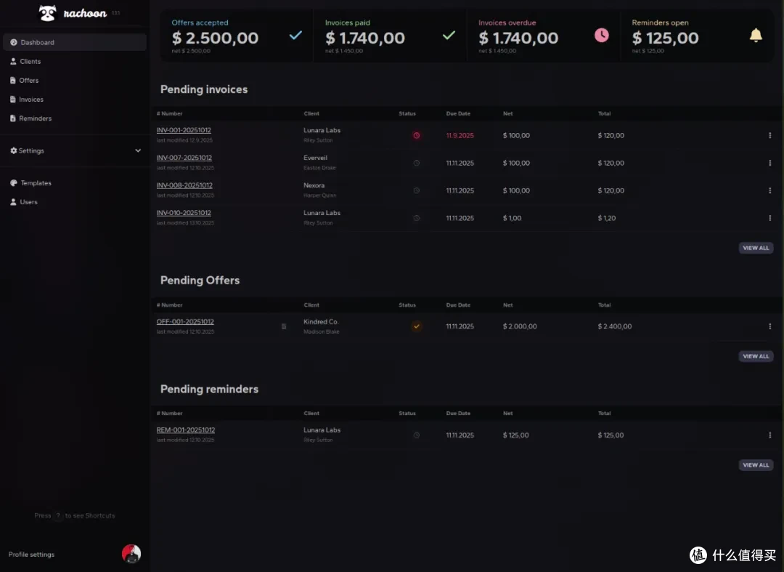
Task: Open offer OFF-001-20251012
Action: (x=185, y=322)
